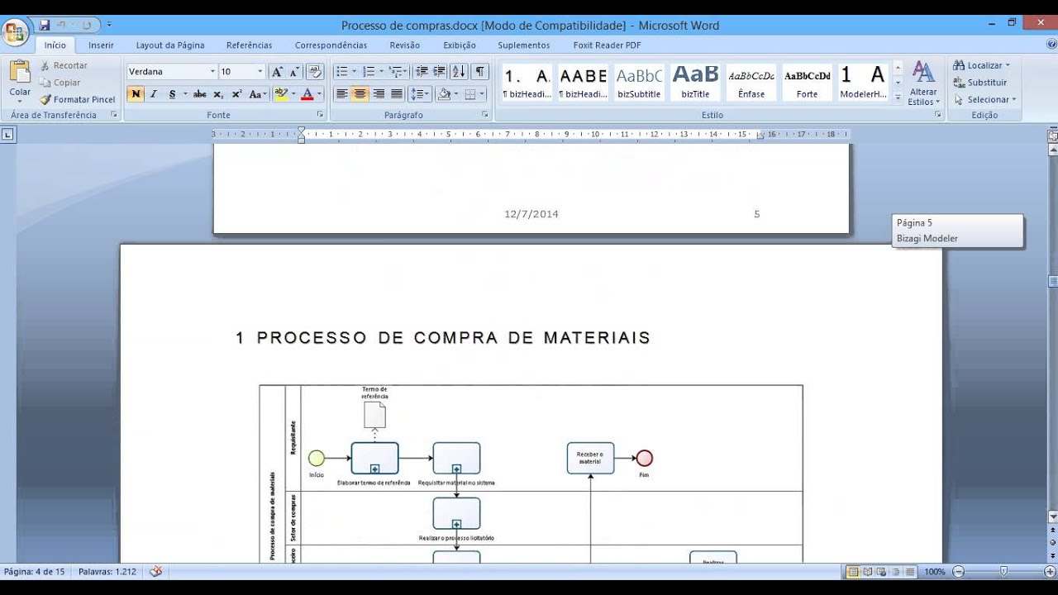The image size is (1058, 595).
Task: Switch to Full Screen Reading view icon
Action: [868, 571]
